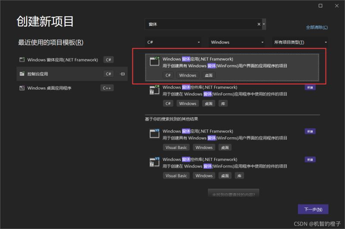The width and height of the screenshot is (345, 229).
Task: Click C++ tag beside Windows 桌面应用程序
Action: point(107,88)
